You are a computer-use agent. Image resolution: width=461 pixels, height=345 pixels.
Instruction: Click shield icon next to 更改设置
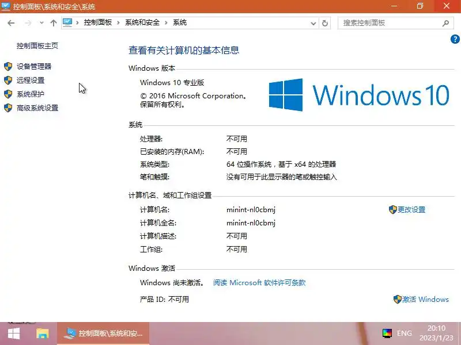point(393,209)
